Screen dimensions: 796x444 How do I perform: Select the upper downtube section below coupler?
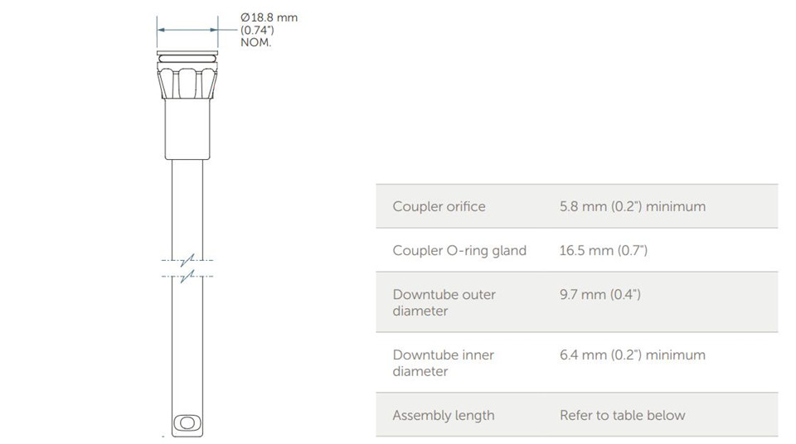coord(187,210)
